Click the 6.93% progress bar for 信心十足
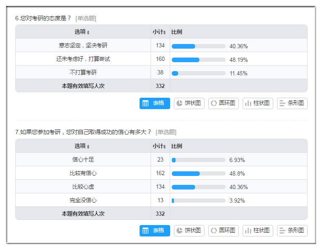The image size is (322, 250). point(199,160)
